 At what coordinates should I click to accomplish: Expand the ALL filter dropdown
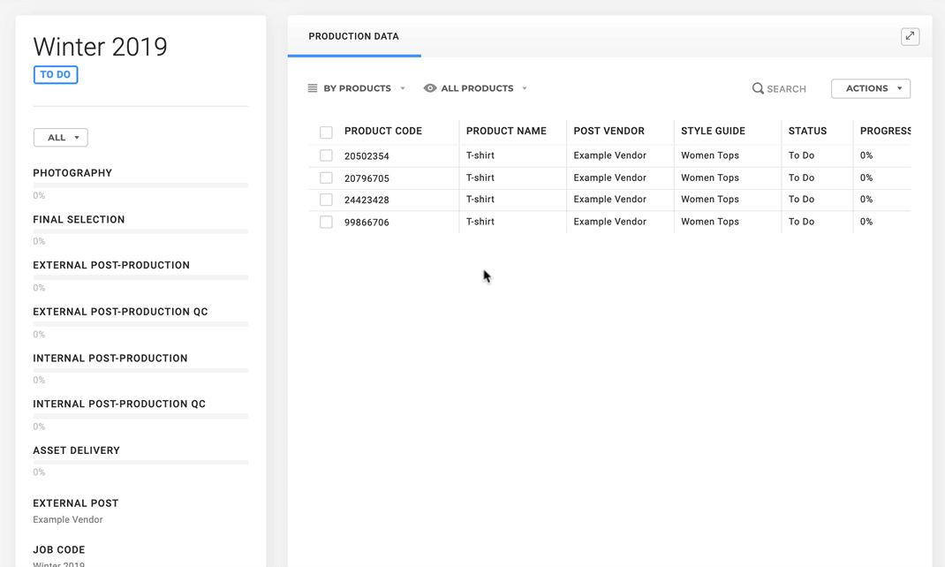coord(60,138)
